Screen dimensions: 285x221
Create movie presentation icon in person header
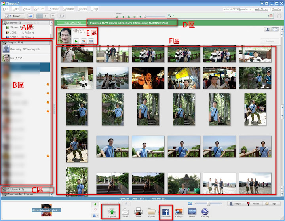point(91,41)
